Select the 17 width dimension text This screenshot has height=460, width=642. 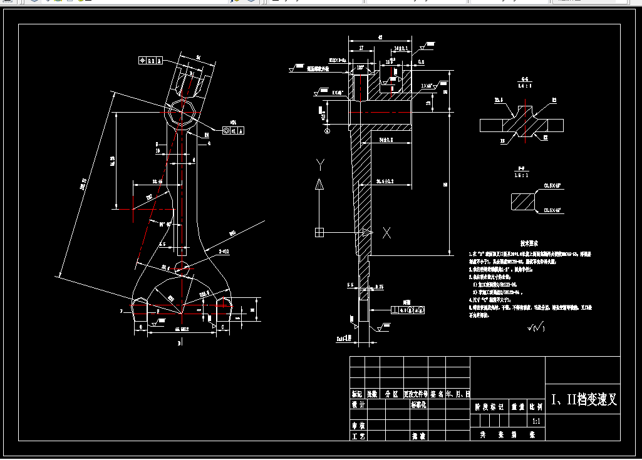pos(361,48)
